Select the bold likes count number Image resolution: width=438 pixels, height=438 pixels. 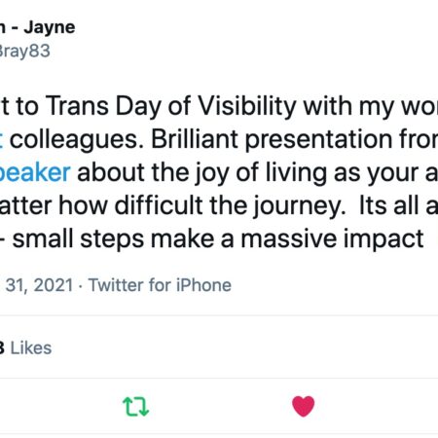tap(2, 348)
